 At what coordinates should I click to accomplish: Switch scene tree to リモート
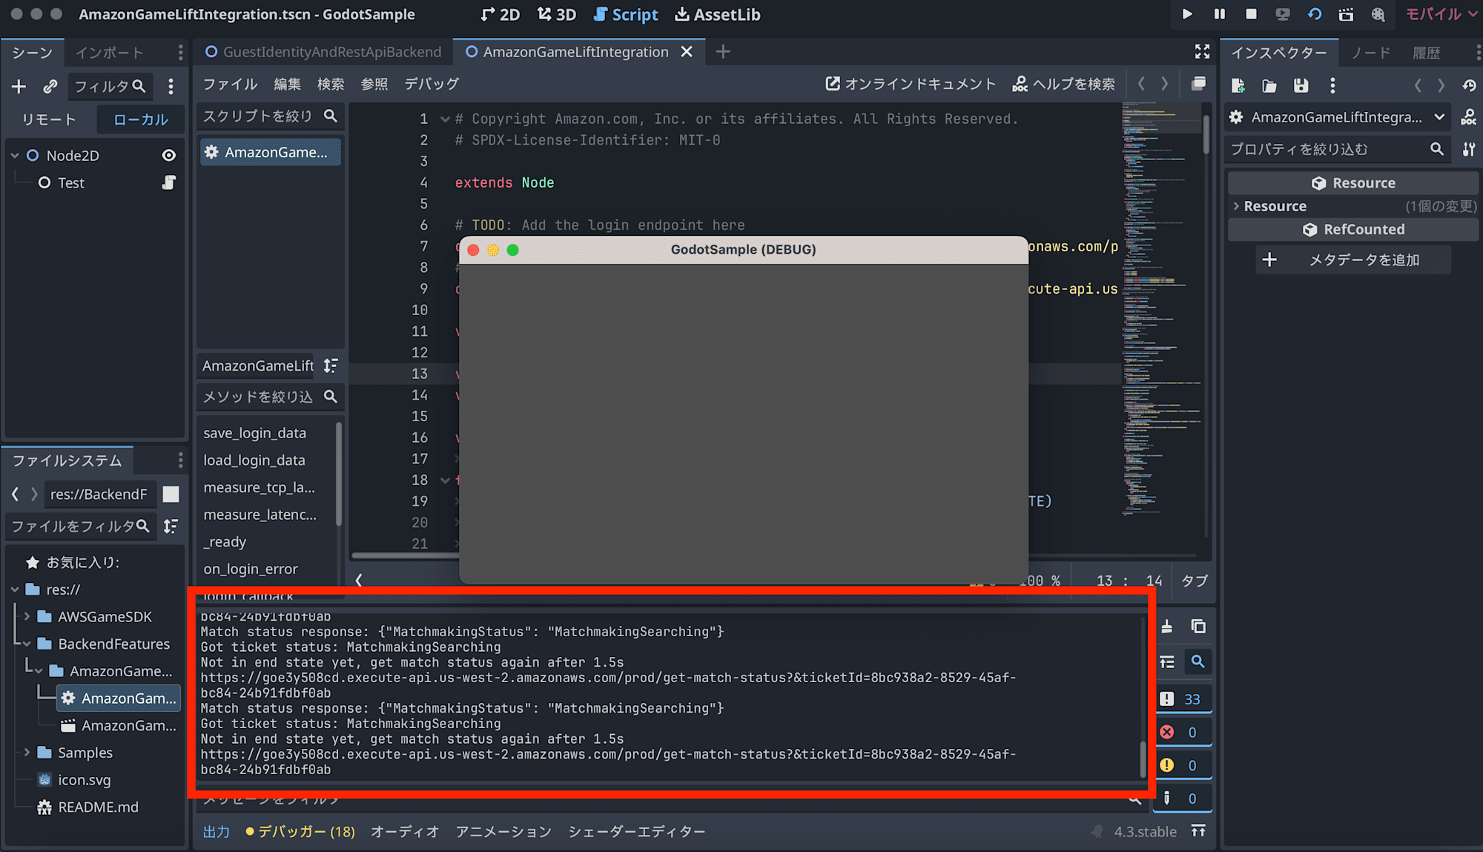click(49, 119)
